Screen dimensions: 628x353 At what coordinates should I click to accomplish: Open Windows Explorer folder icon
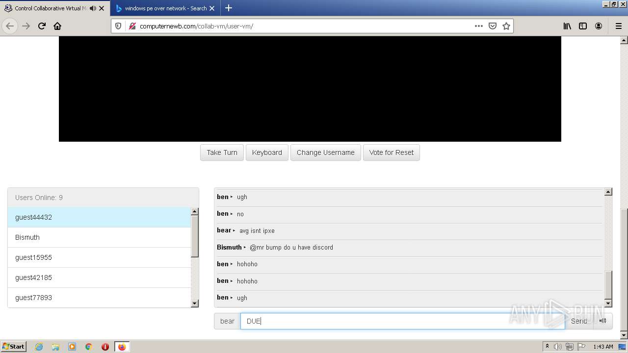point(55,347)
